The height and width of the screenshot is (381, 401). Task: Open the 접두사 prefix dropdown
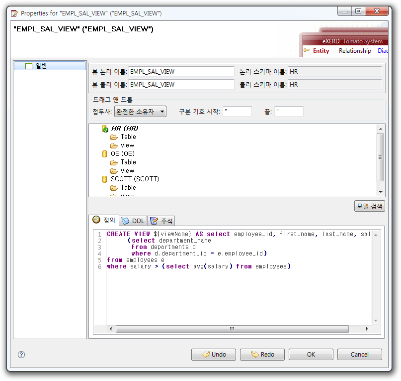tap(140, 112)
